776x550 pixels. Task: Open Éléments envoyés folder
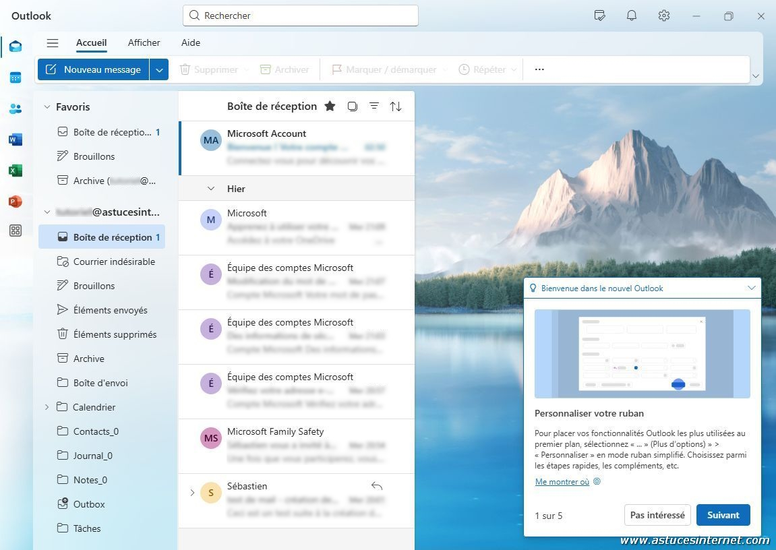(x=102, y=310)
